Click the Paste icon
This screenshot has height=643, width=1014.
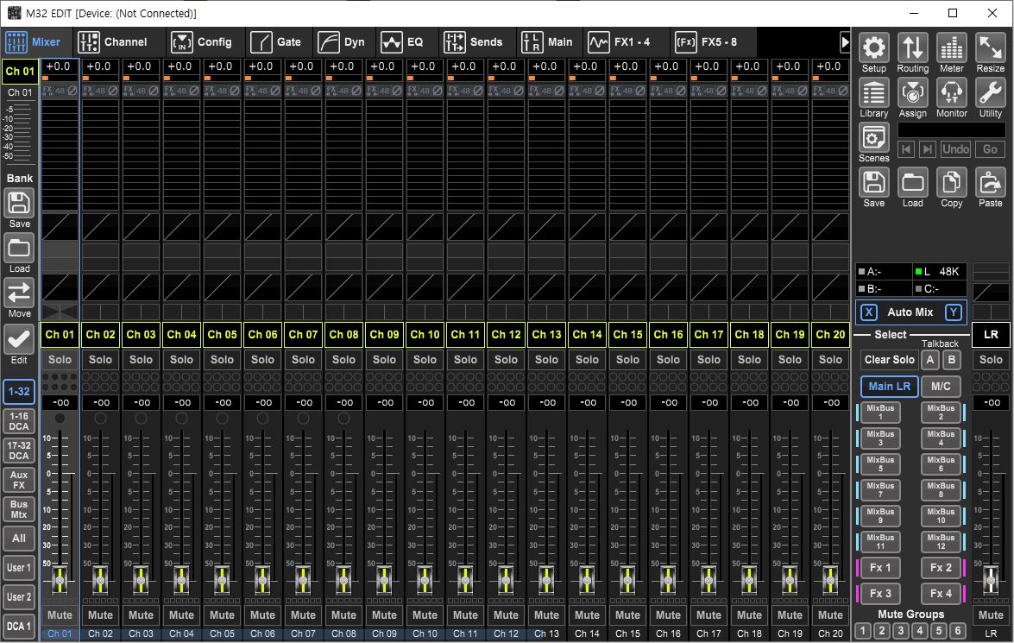click(990, 182)
